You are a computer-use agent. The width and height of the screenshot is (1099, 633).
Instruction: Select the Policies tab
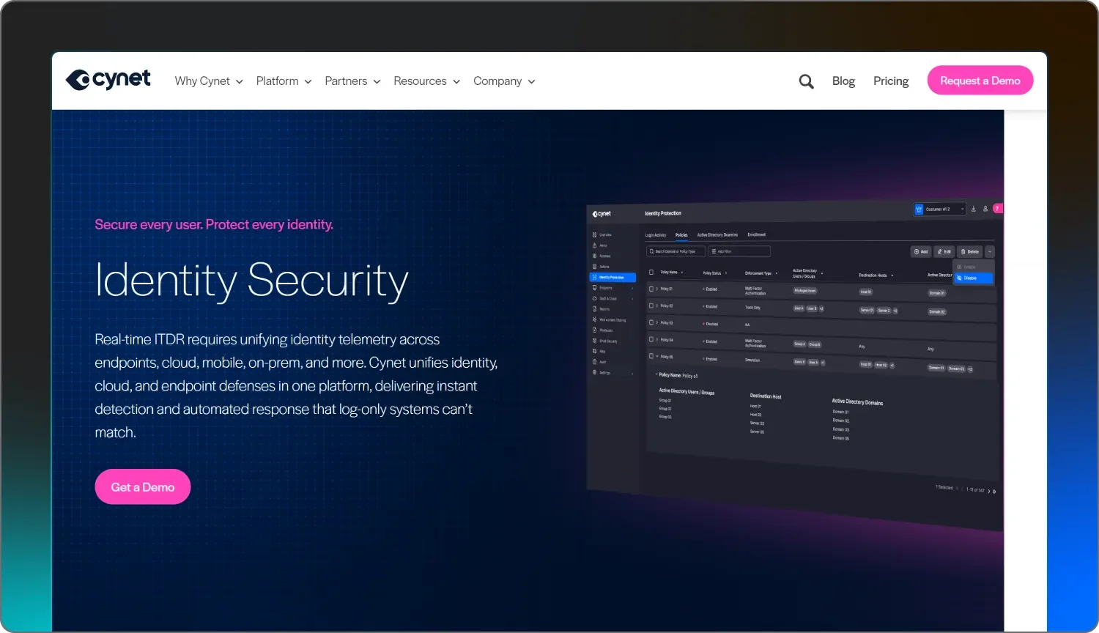[x=681, y=235]
